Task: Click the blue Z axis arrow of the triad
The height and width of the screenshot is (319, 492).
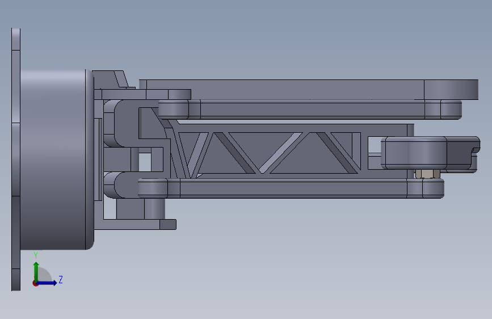Action: [47, 283]
